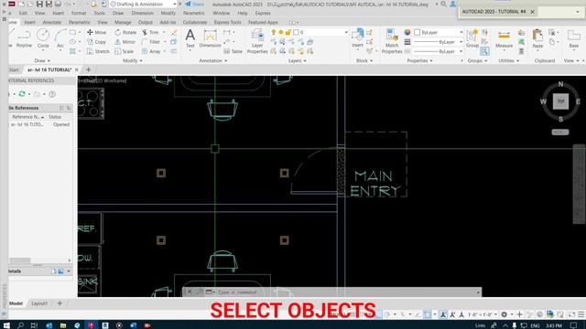The image size is (586, 329).
Task: Click the Paste icon
Action: point(537,38)
